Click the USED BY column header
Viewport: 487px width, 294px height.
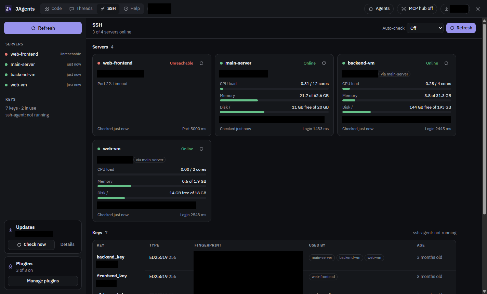click(317, 245)
